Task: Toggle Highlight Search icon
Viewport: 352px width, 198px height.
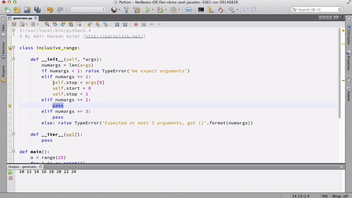Action: 71,24
